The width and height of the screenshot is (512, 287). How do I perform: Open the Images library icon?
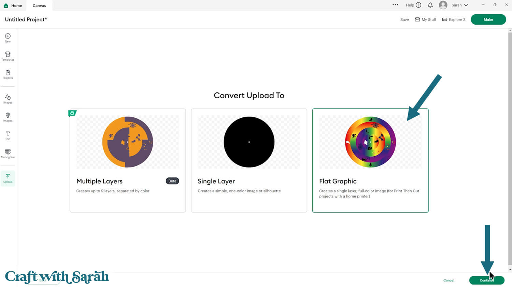[x=8, y=117]
